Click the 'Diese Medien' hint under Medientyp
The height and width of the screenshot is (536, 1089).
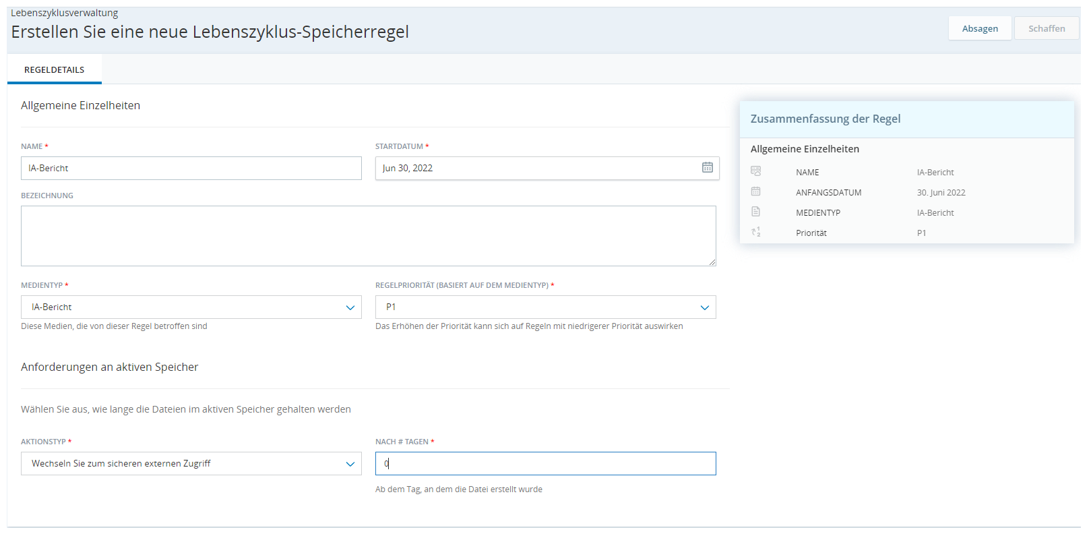click(114, 326)
